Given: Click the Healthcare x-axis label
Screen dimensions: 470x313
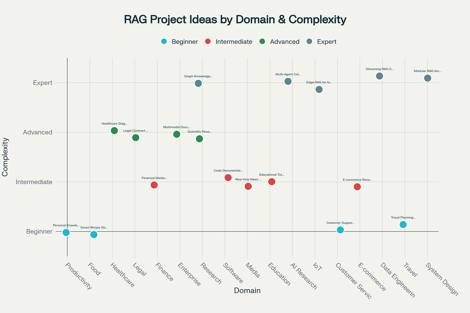Looking at the screenshot, I should [122, 275].
